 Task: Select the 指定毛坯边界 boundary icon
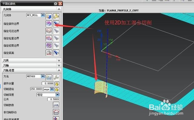point(49,31)
